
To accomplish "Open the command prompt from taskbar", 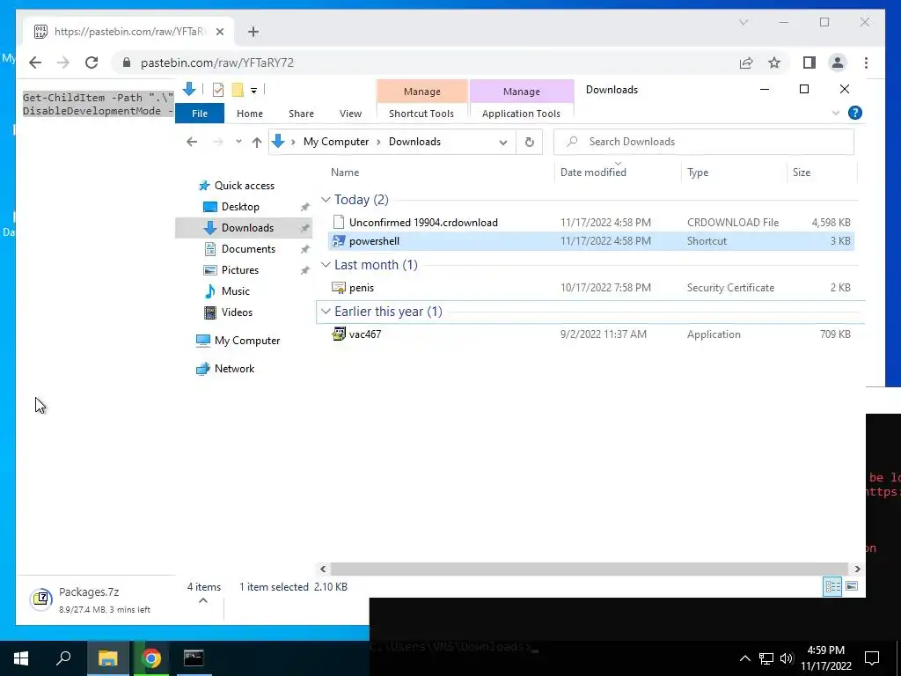I will tap(194, 658).
